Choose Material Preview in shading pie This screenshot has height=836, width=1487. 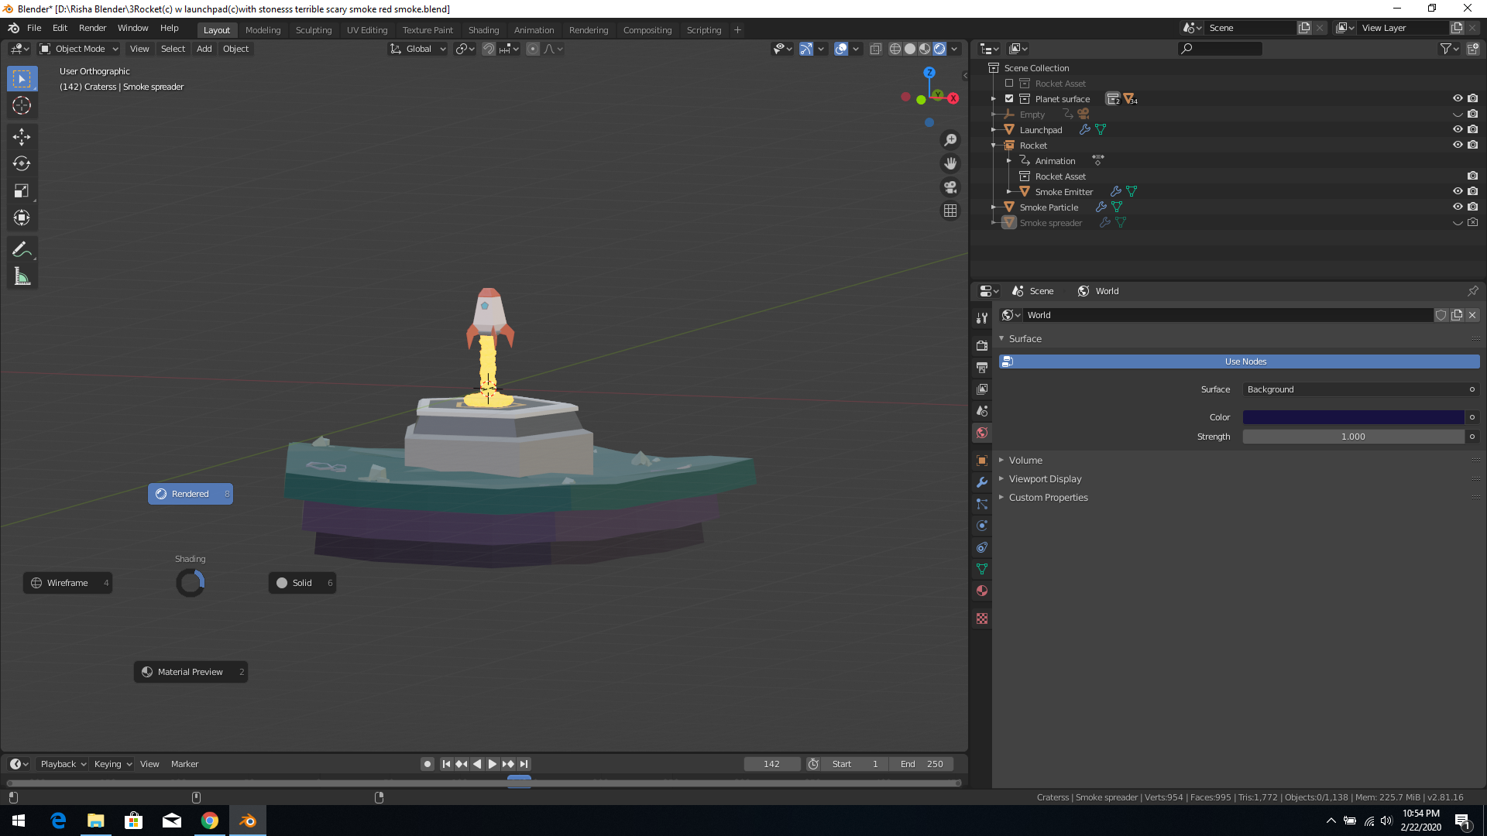(191, 672)
